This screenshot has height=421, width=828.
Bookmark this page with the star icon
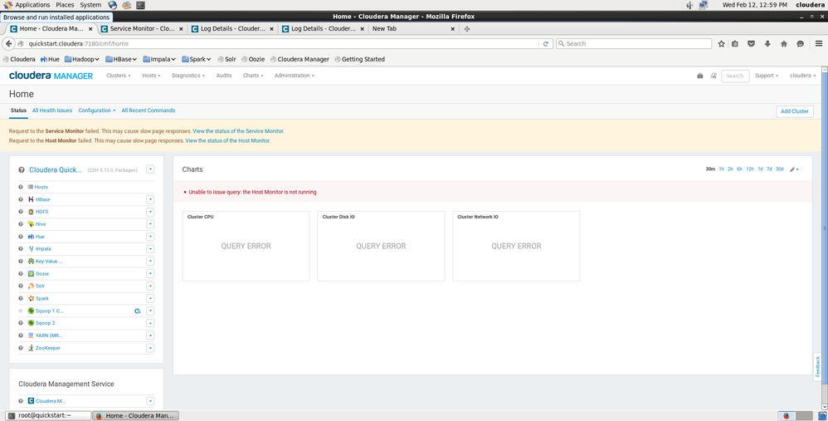(721, 44)
